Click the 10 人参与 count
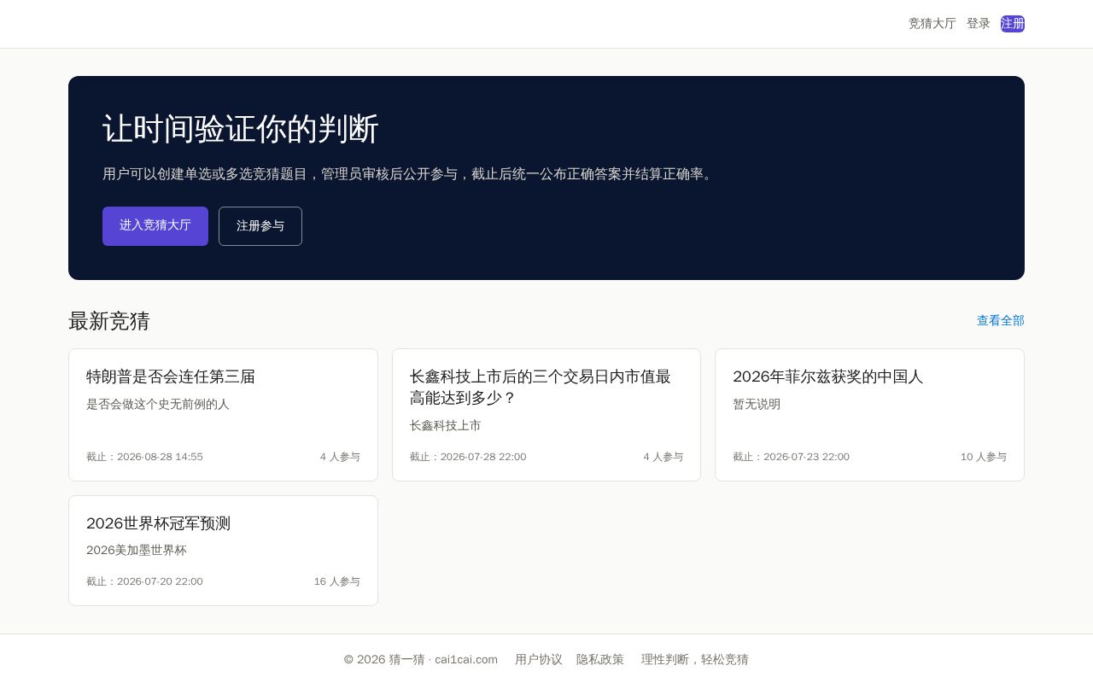1093x683 pixels. coord(984,457)
